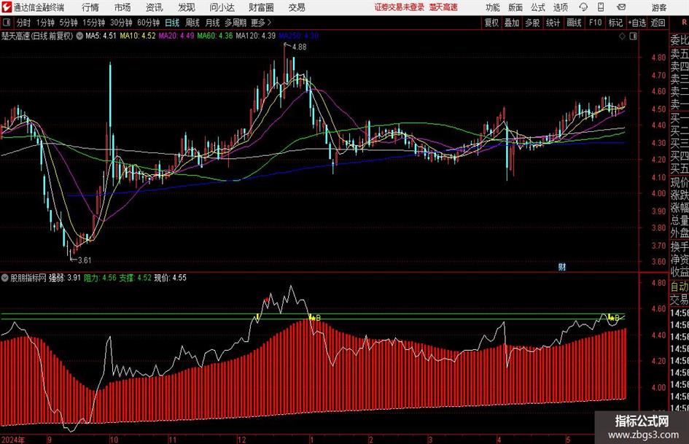Open the 功能 menu
Screen dimensions: 689x444
coord(493,7)
